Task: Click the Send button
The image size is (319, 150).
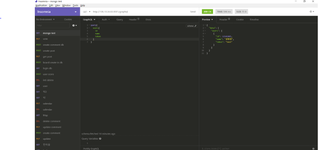Action: [193, 12]
